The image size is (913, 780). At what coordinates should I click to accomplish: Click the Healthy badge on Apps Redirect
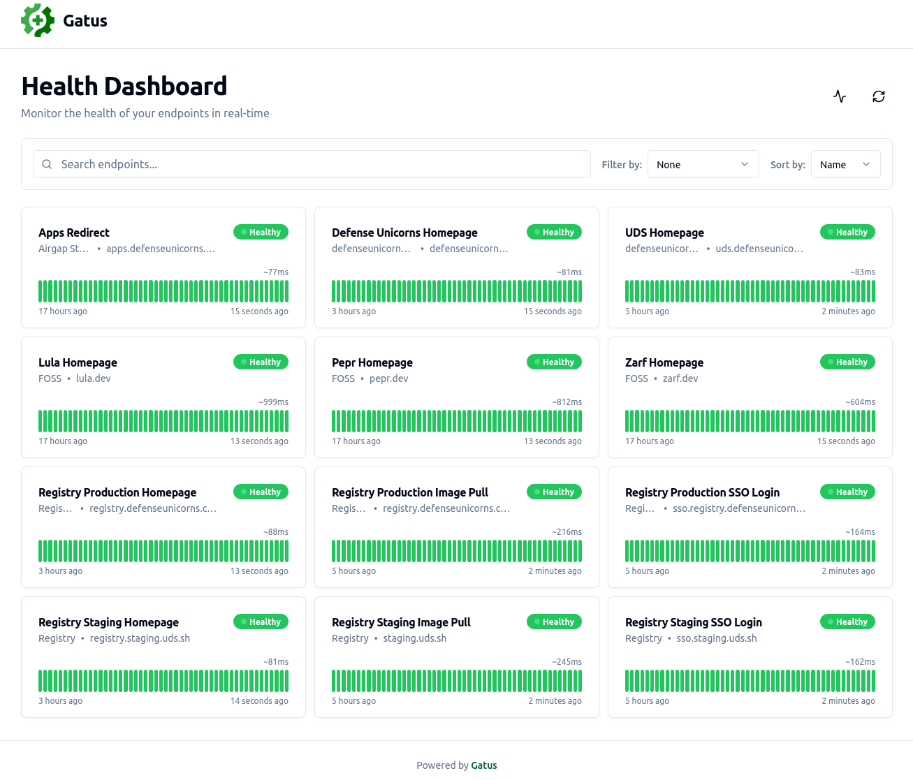(x=261, y=233)
